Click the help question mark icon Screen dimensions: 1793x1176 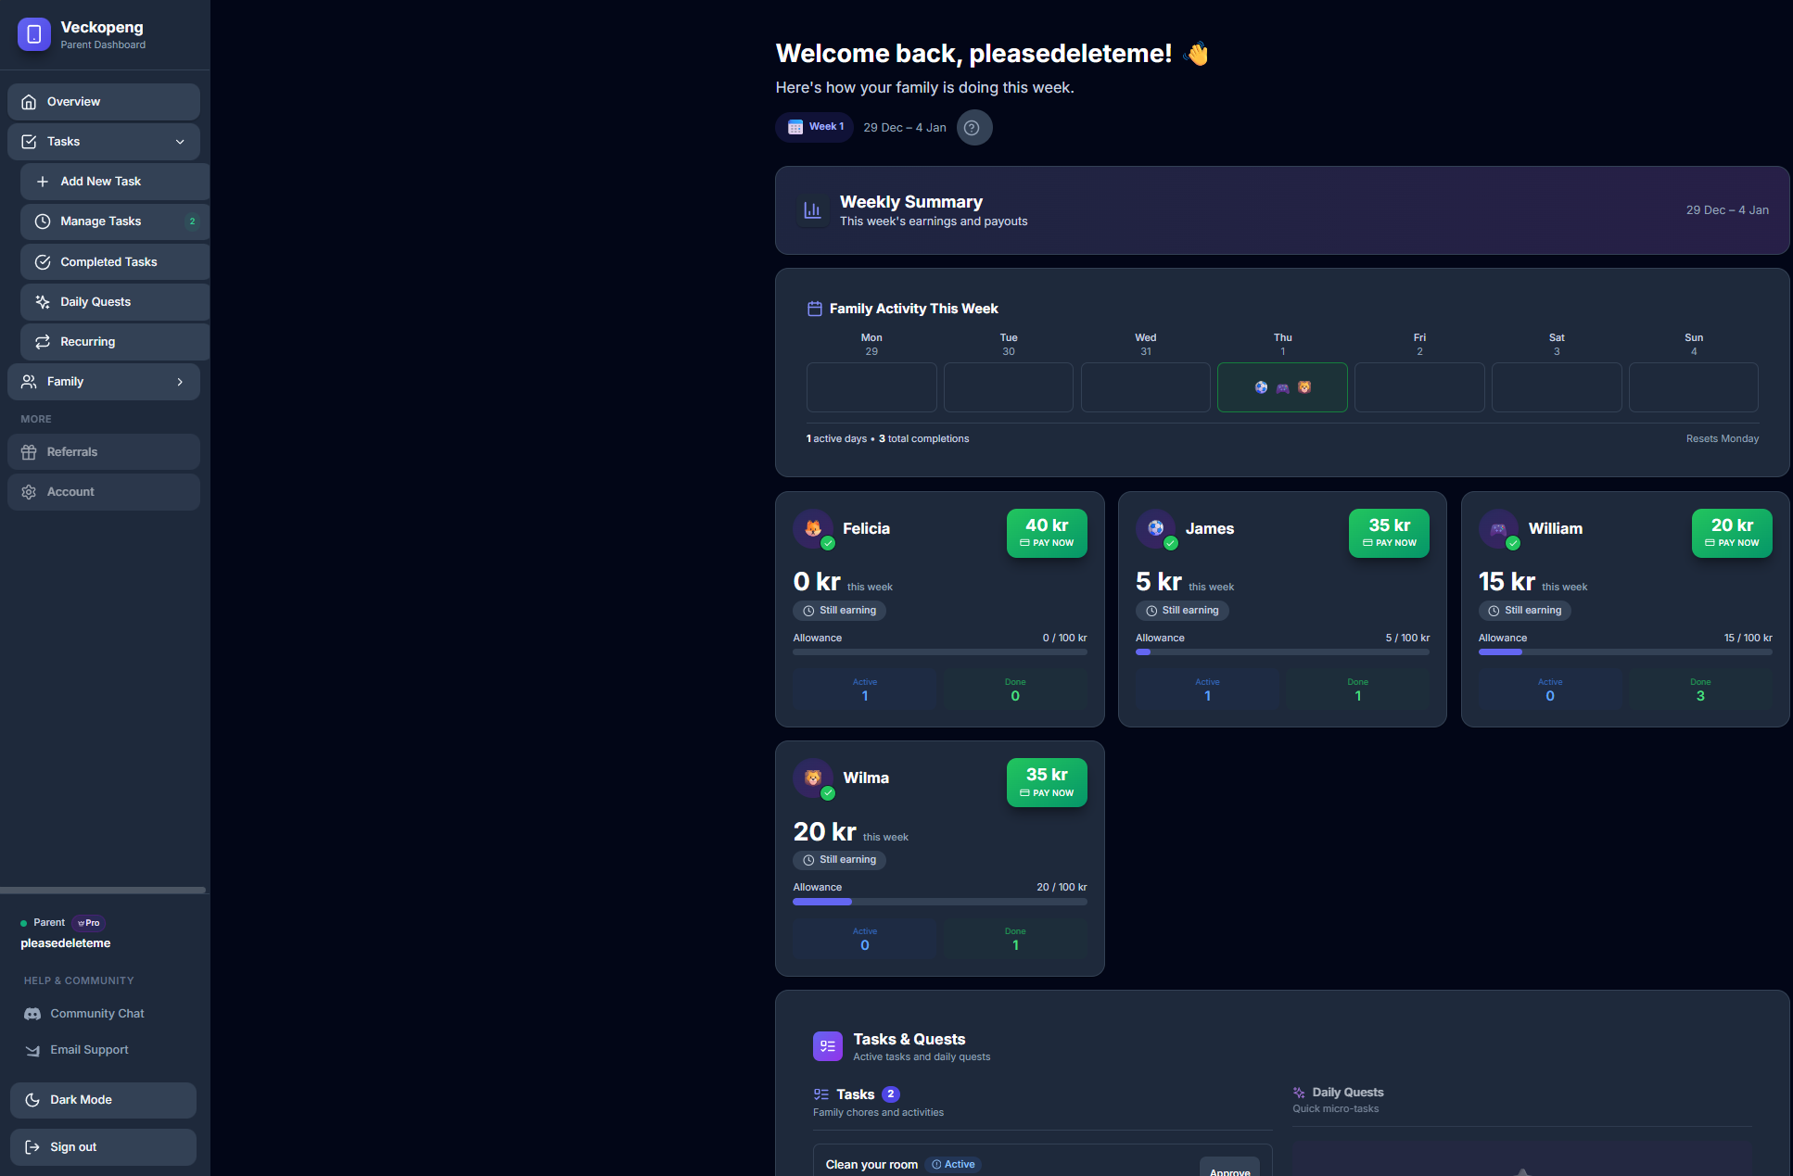coord(972,128)
